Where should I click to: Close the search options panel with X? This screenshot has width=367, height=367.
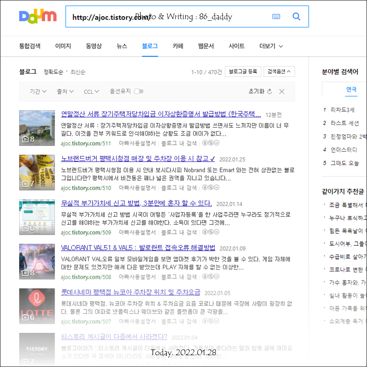(x=282, y=91)
